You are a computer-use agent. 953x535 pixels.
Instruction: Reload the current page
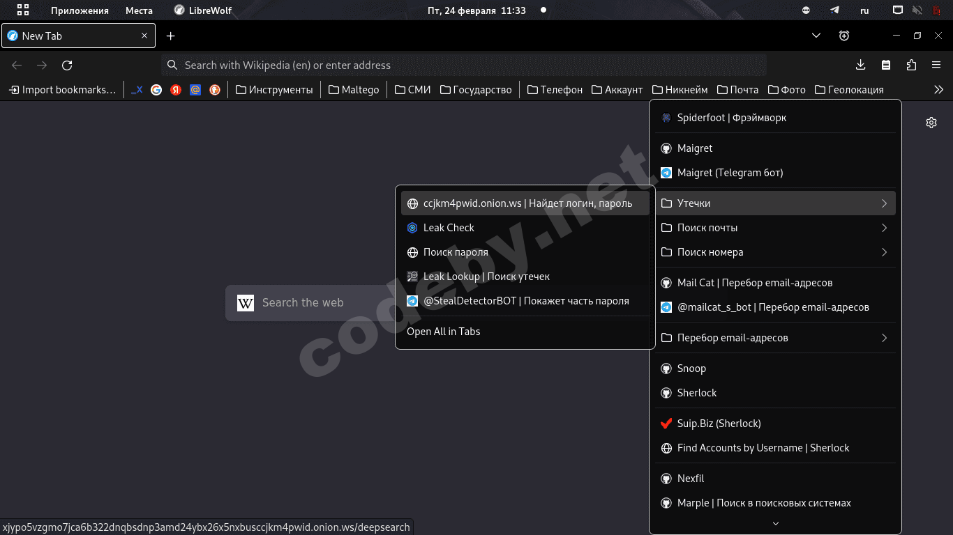click(67, 65)
